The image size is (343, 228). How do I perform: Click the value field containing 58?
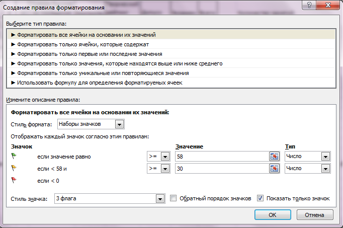click(222, 157)
